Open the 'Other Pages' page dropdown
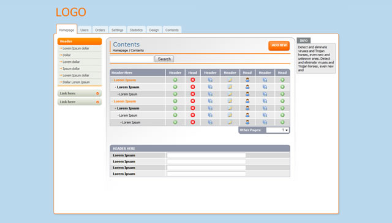The height and width of the screenshot is (223, 392). (x=277, y=130)
